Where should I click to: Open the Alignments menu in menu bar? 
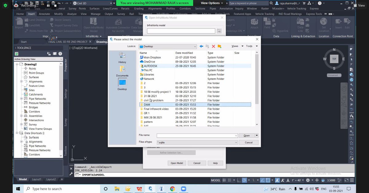click(155, 9)
